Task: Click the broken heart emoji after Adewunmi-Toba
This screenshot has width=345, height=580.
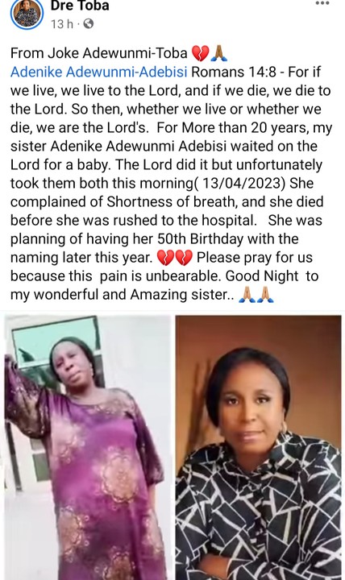Action: pyautogui.click(x=200, y=54)
